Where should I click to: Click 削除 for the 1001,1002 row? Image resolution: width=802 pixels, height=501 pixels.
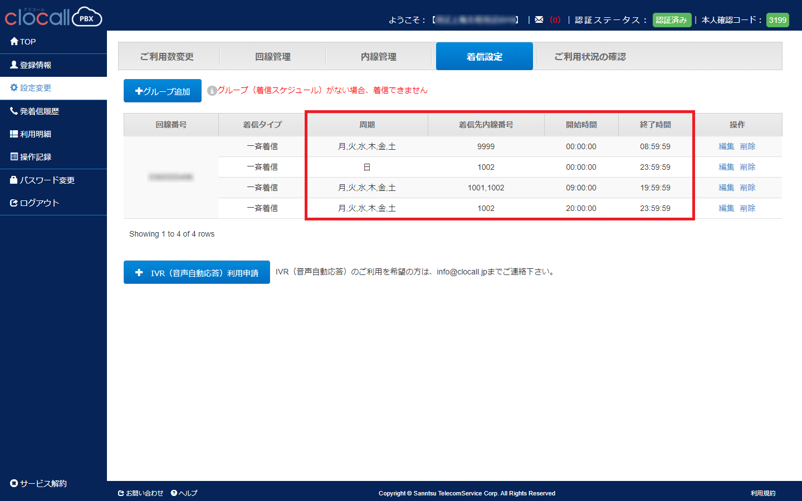tap(748, 188)
